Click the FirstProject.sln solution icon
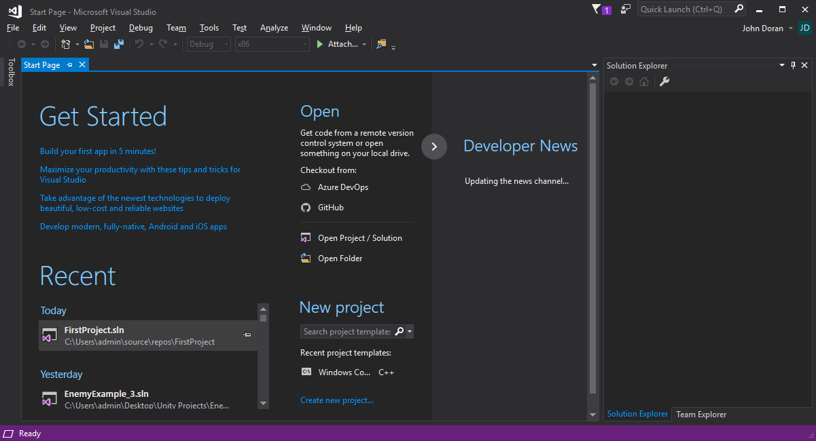816x441 pixels. (x=50, y=336)
